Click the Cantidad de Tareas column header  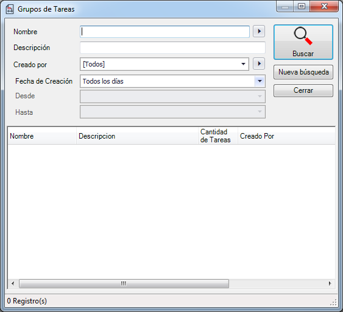pyautogui.click(x=218, y=136)
